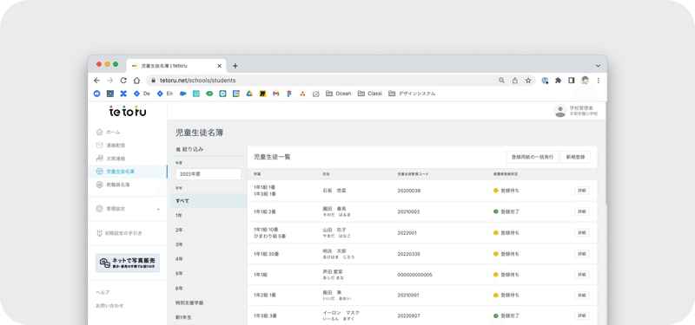
Task: Open the Google Drive bookmark
Action: click(249, 94)
